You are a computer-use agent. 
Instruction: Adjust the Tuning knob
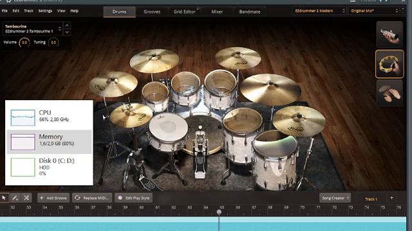point(53,42)
